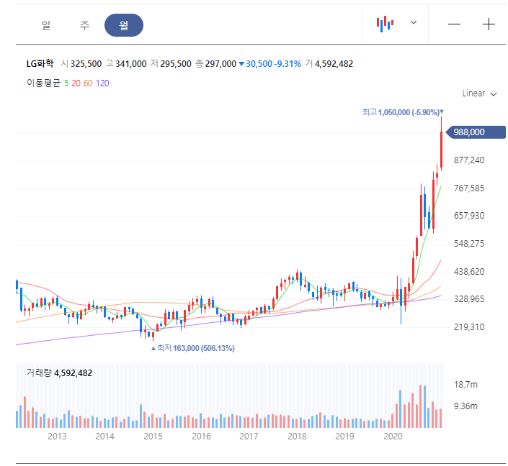Switch to the daily 일 chart tab

click(46, 25)
